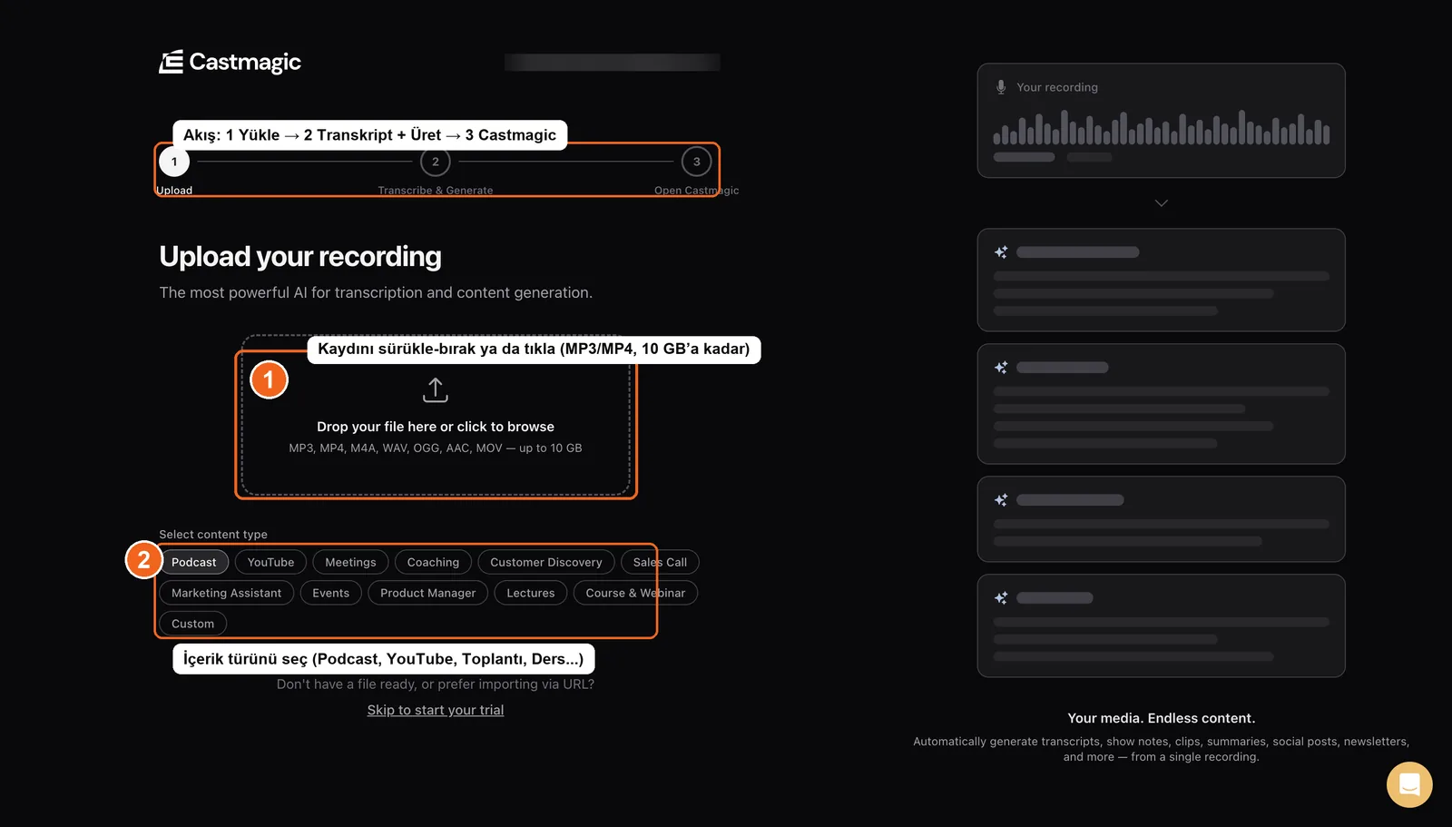Click the Your recording waveform
This screenshot has width=1452, height=827.
[1162, 128]
